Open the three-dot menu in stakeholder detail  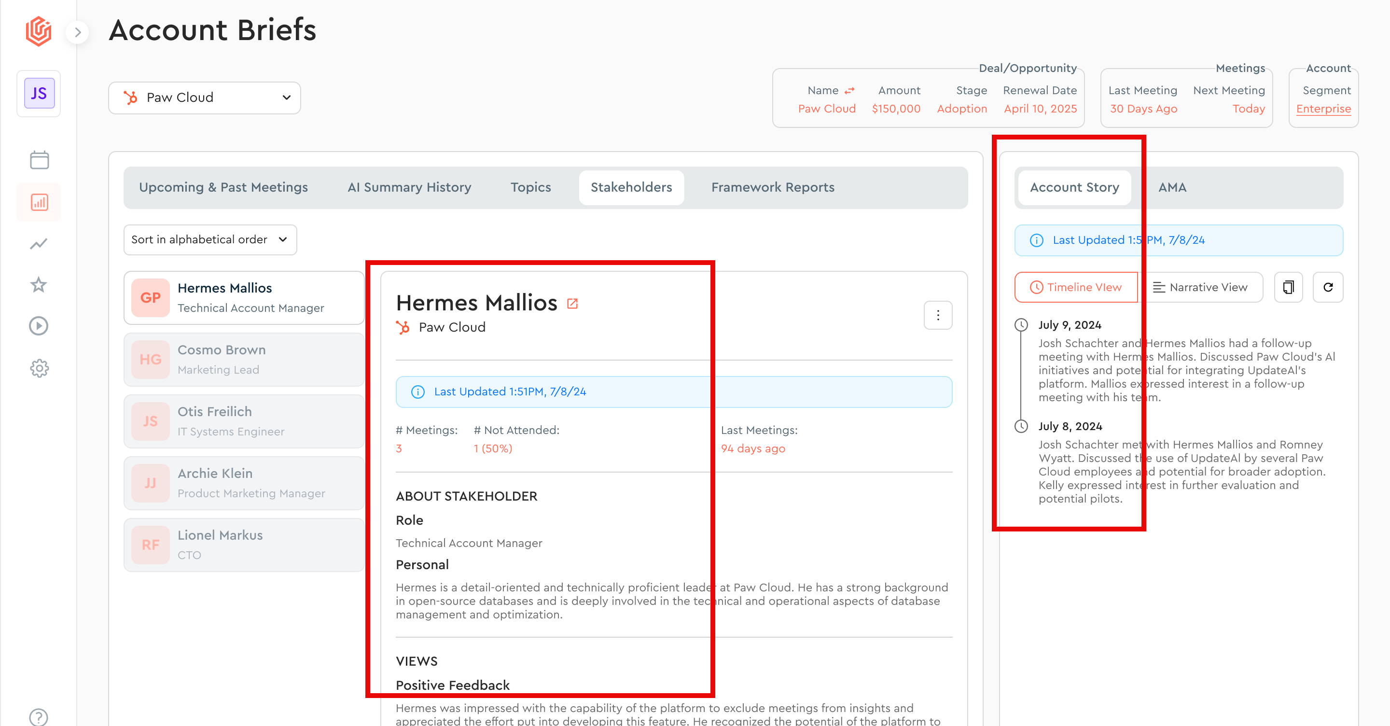(x=938, y=315)
